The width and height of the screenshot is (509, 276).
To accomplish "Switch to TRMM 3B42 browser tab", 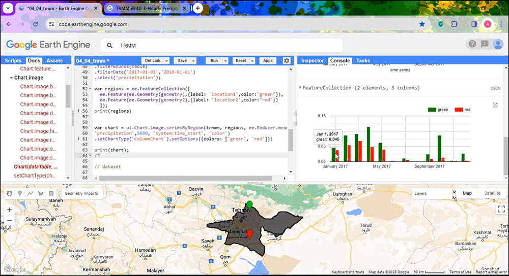I will (x=147, y=9).
